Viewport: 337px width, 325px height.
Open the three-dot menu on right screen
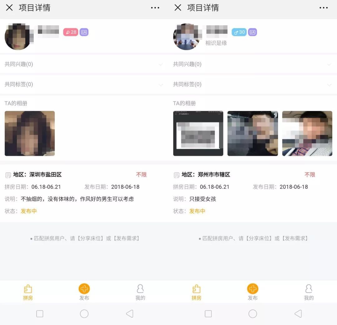[x=323, y=8]
